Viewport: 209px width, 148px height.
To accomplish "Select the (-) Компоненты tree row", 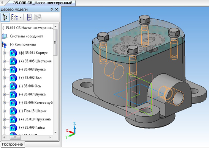I will [23, 44].
